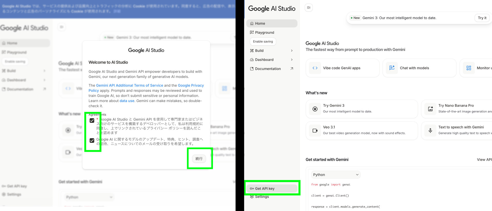Screen dimensions: 492x211
Task: Open Playground in the sidebar
Action: (264, 33)
